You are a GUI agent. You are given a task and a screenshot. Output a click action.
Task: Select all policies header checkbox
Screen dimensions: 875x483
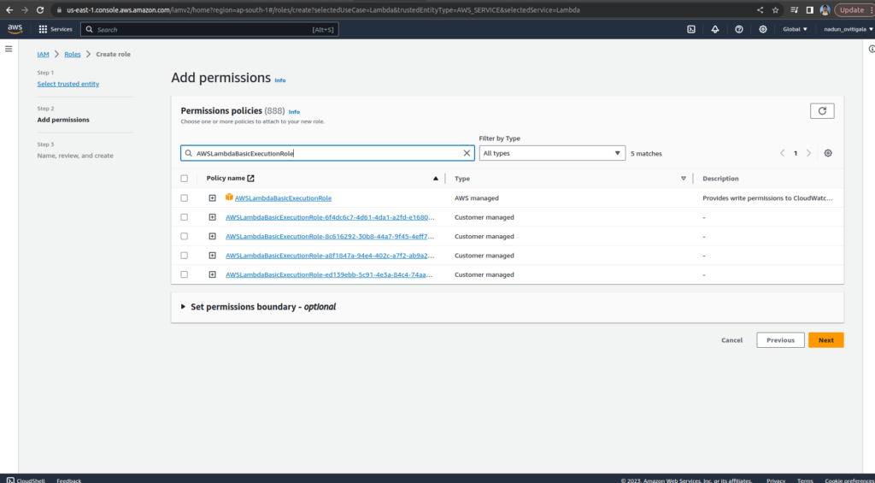pos(185,179)
